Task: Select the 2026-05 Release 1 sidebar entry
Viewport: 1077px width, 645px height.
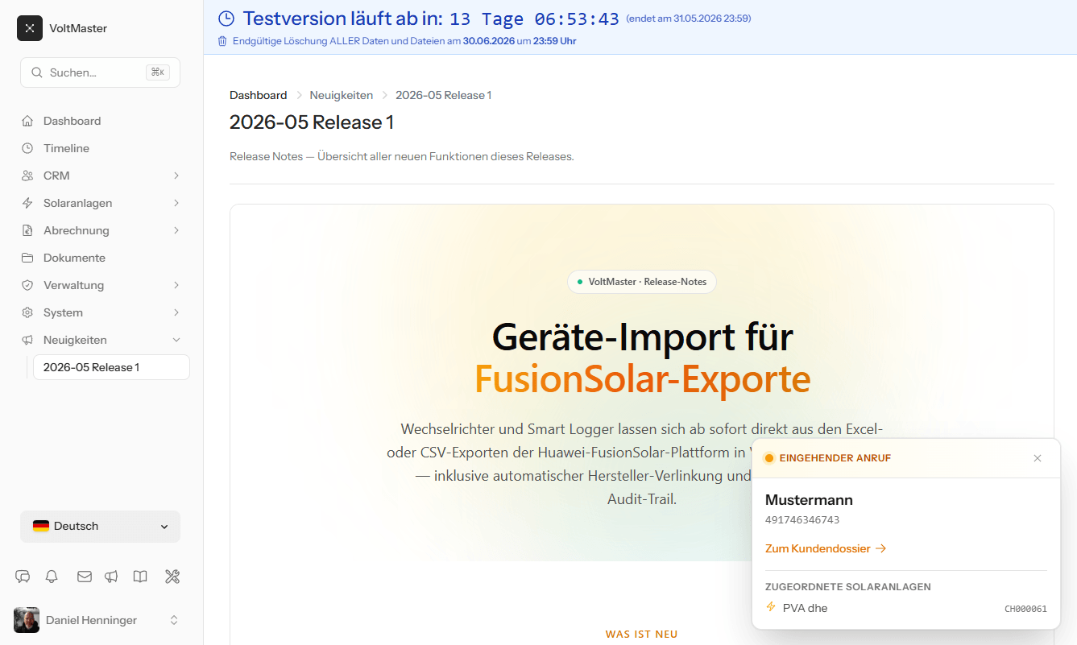Action: (x=111, y=367)
